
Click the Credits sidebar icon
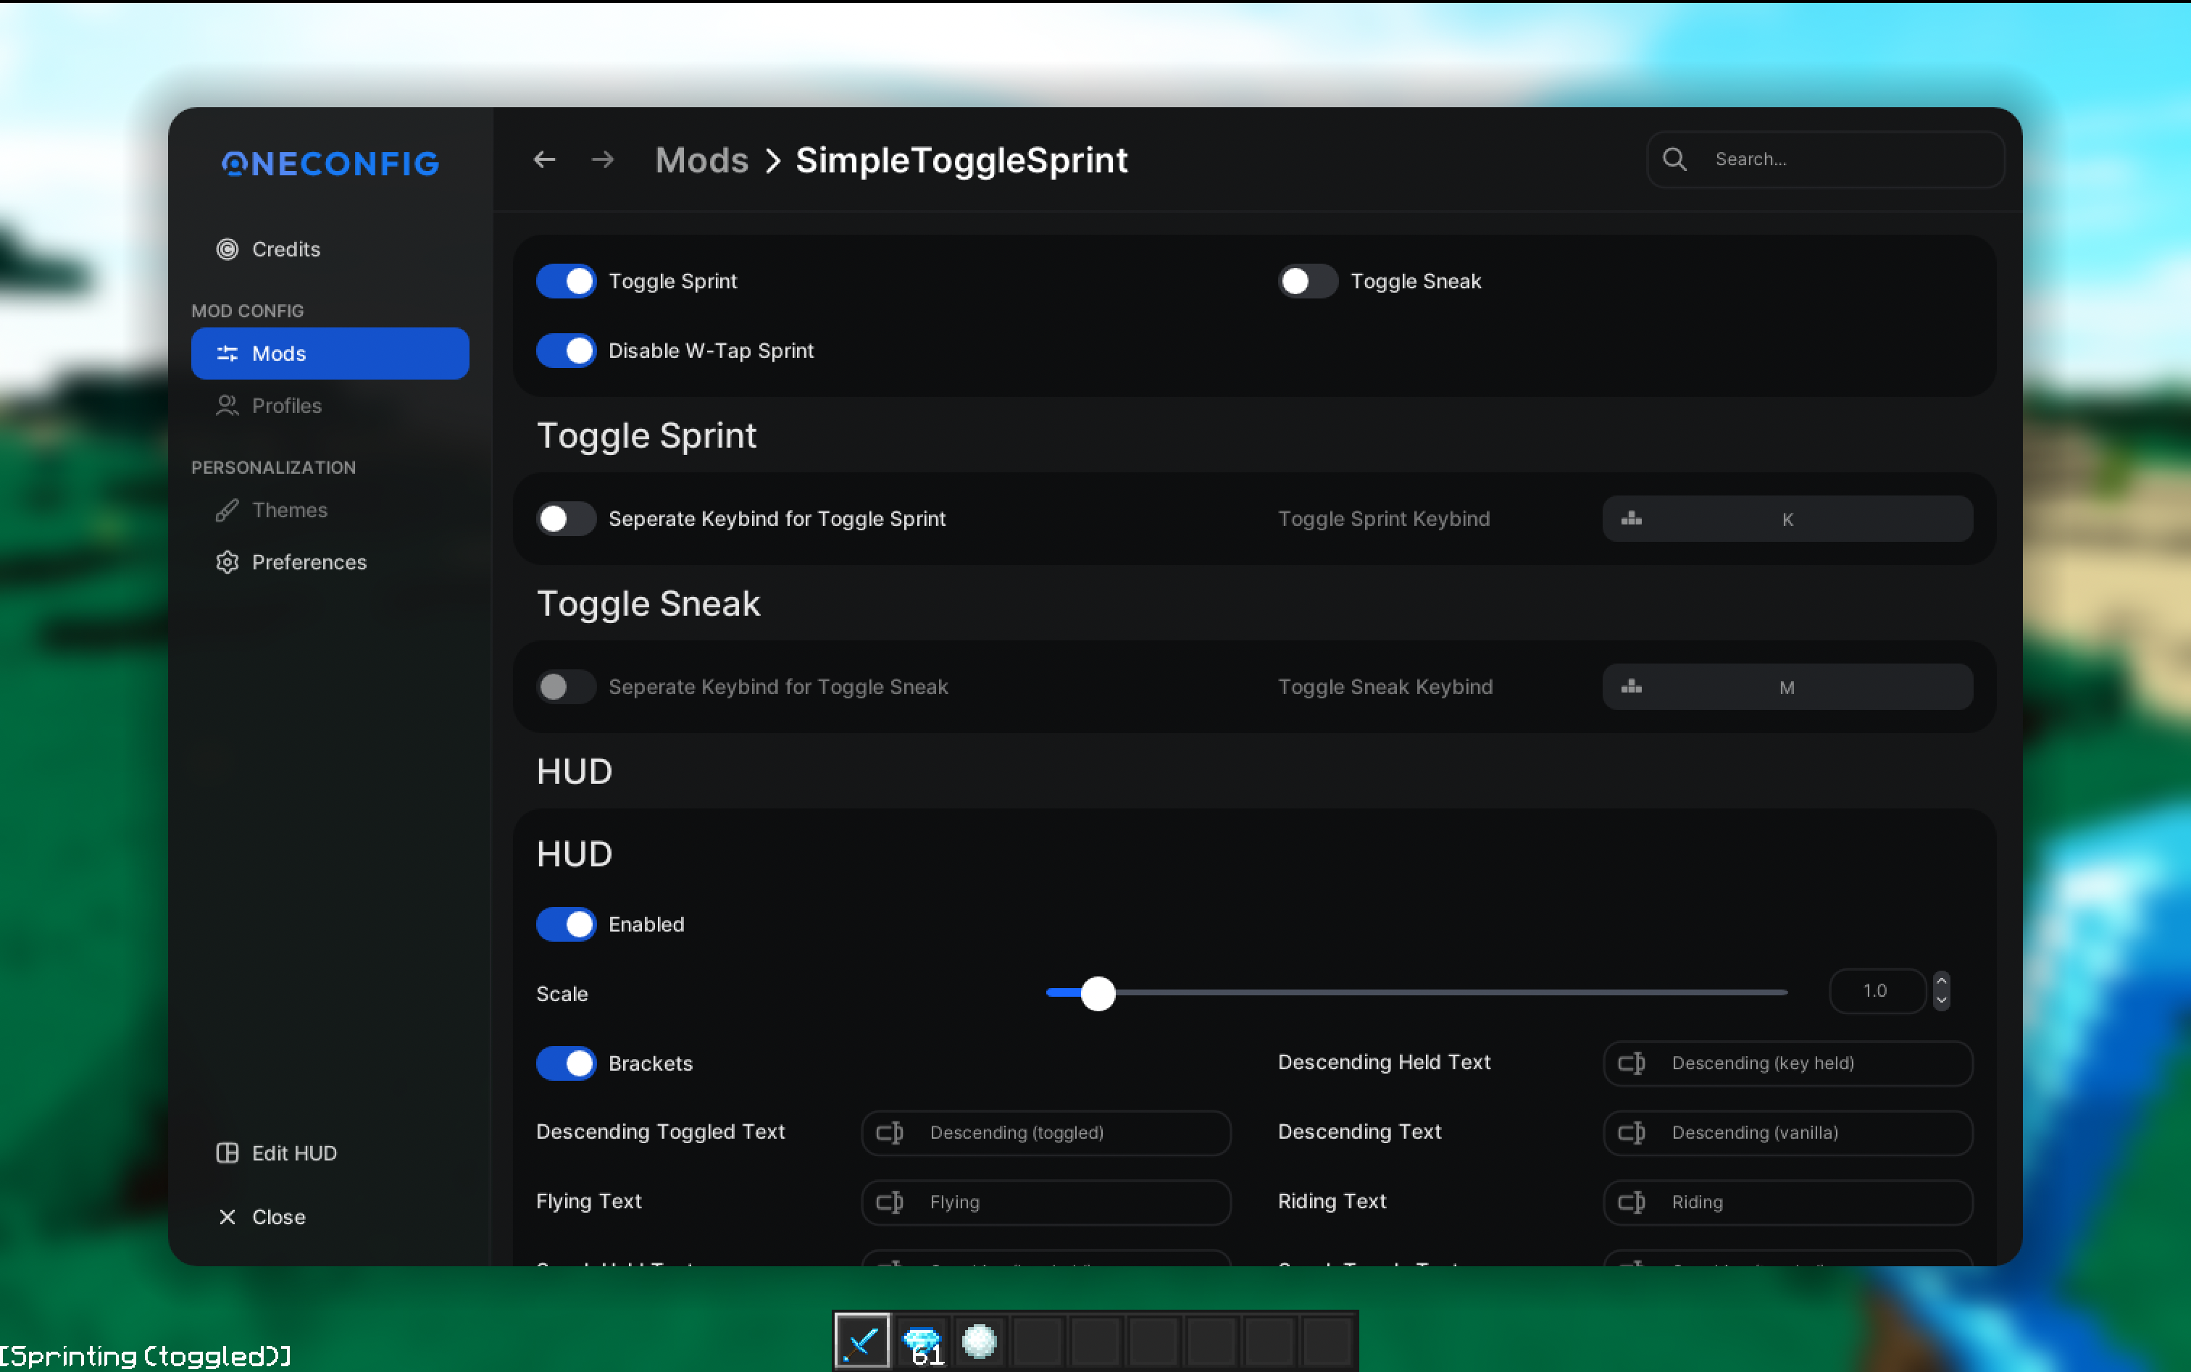[227, 248]
